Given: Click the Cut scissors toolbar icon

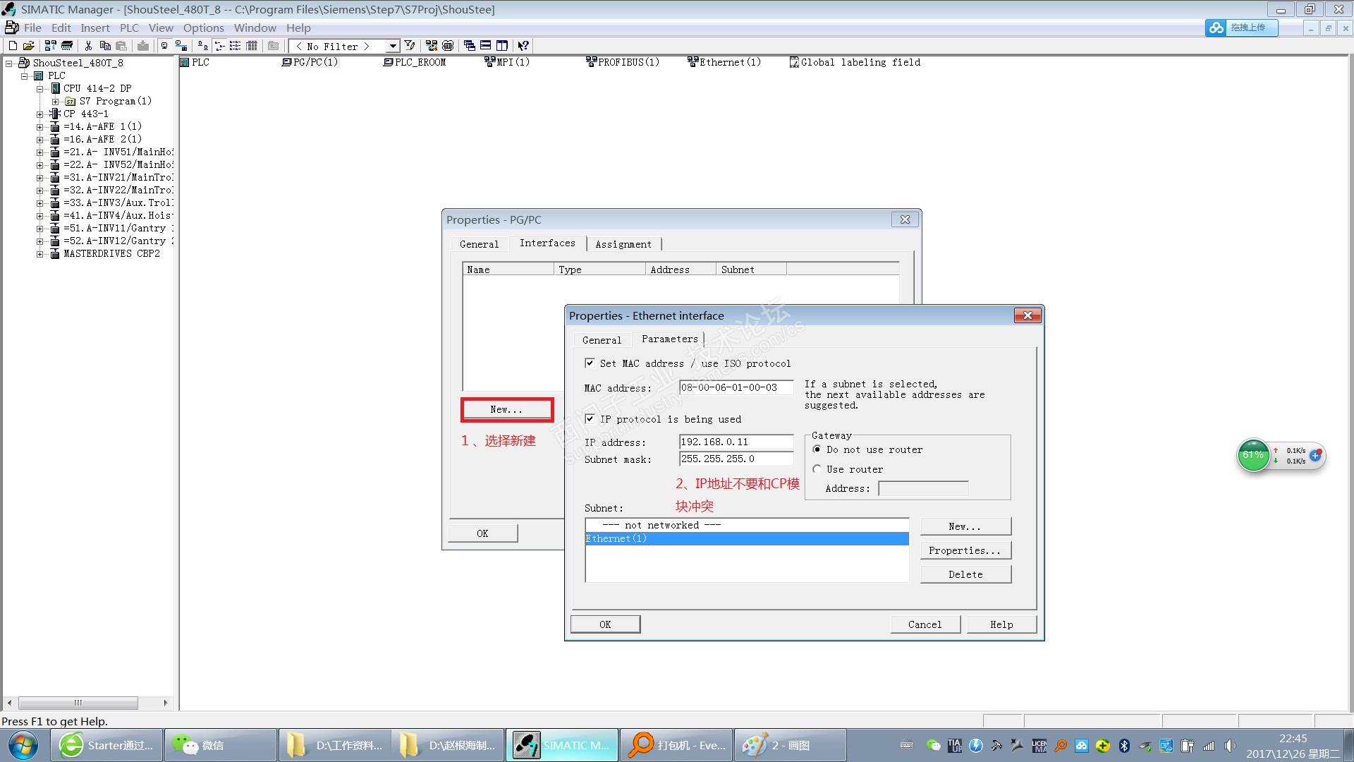Looking at the screenshot, I should 88,46.
